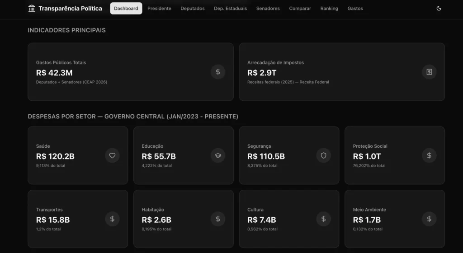
Task: Open the Presidente tab
Action: [159, 9]
